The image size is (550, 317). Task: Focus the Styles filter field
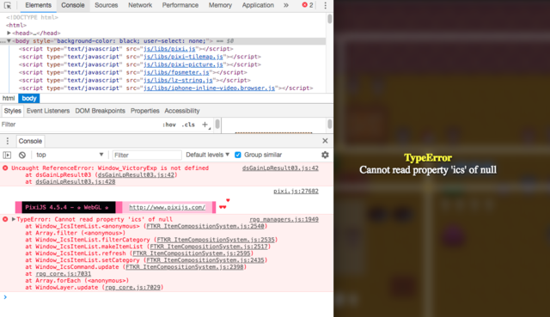click(x=79, y=125)
